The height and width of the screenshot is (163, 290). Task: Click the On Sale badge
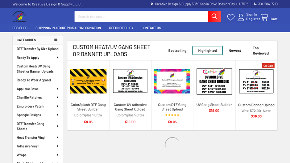268,66
